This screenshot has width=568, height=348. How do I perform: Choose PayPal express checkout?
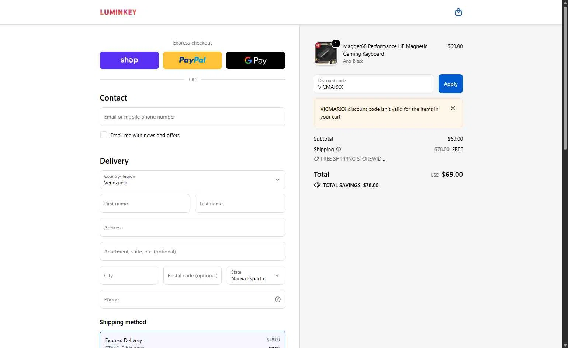tap(193, 60)
